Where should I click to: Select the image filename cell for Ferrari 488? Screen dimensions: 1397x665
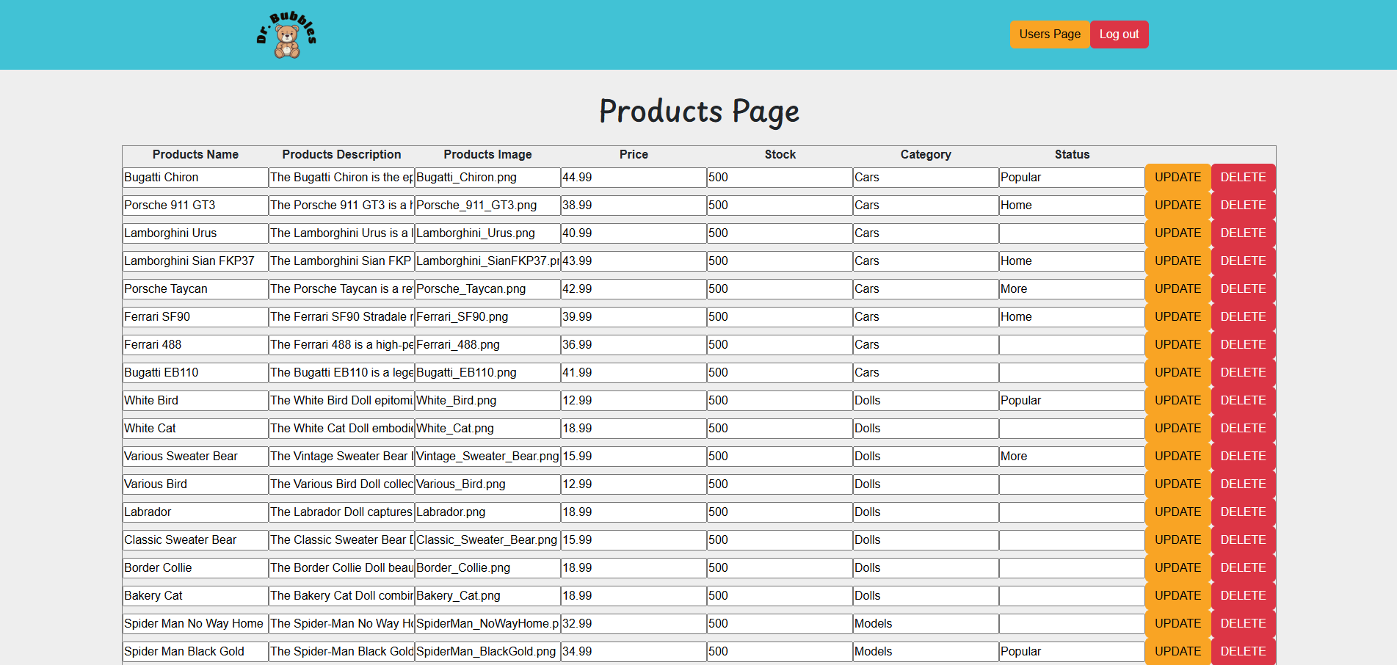pyautogui.click(x=487, y=344)
